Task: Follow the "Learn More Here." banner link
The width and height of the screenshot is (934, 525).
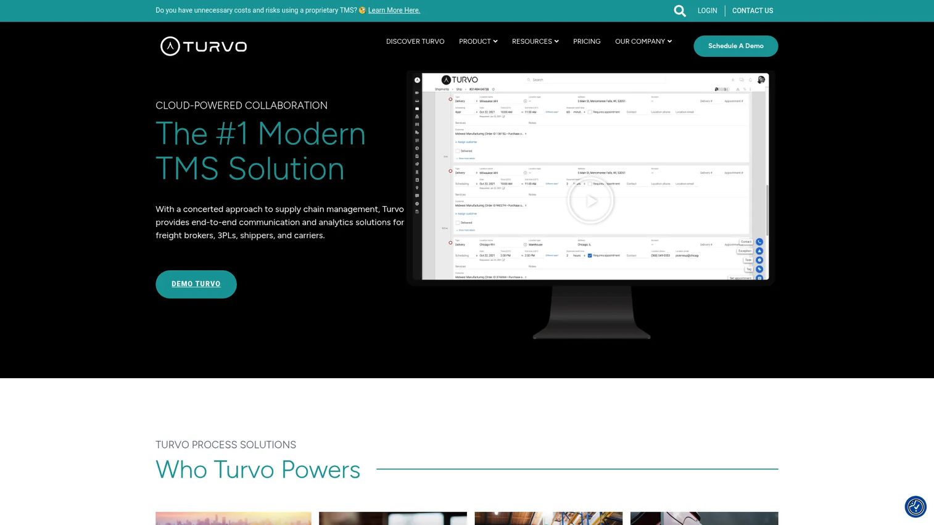Action: 394,10
